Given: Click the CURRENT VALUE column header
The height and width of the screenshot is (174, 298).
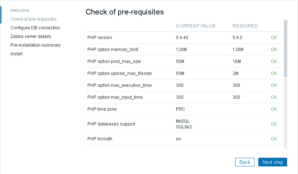Looking at the screenshot, I should [x=195, y=26].
